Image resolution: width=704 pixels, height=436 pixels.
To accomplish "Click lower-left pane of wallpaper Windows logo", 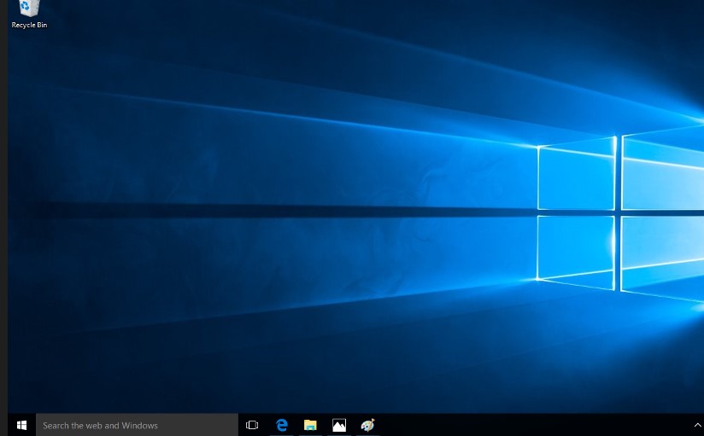I will (x=576, y=246).
